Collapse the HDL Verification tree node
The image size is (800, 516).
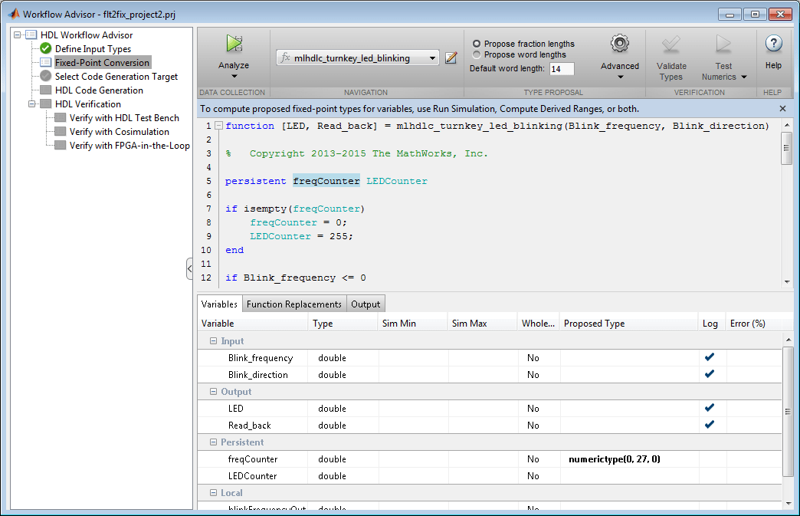tap(32, 104)
